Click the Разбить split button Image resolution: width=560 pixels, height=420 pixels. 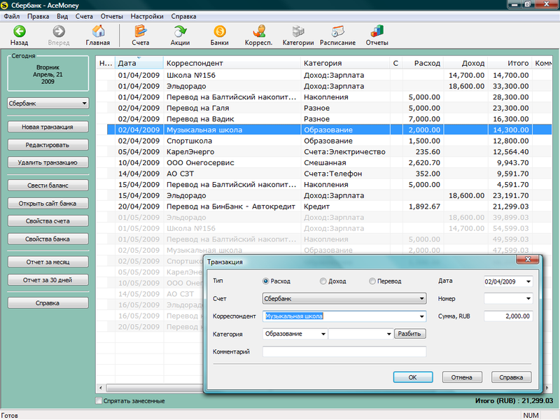pos(409,334)
